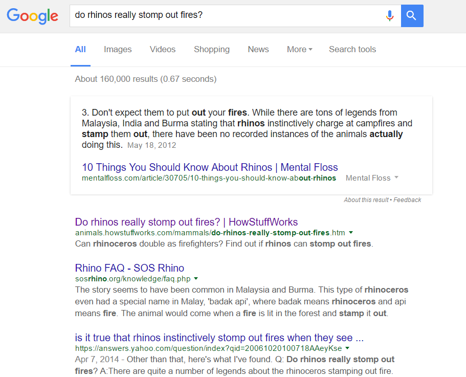Click the Google logo
466x377 pixels.
(x=32, y=16)
